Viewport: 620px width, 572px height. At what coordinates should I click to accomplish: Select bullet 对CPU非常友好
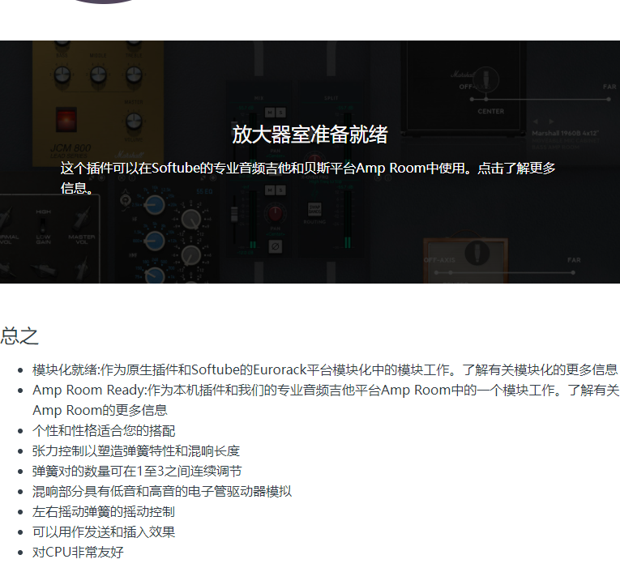(x=78, y=553)
